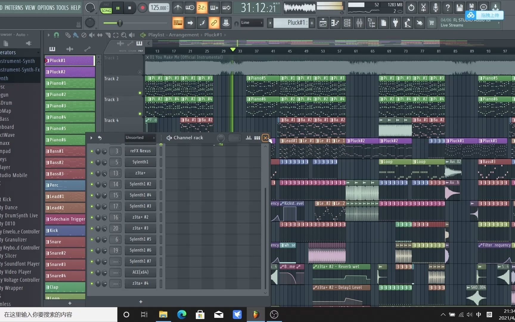
Task: Toggle the Playlist snap magnet
Action: (x=56, y=35)
